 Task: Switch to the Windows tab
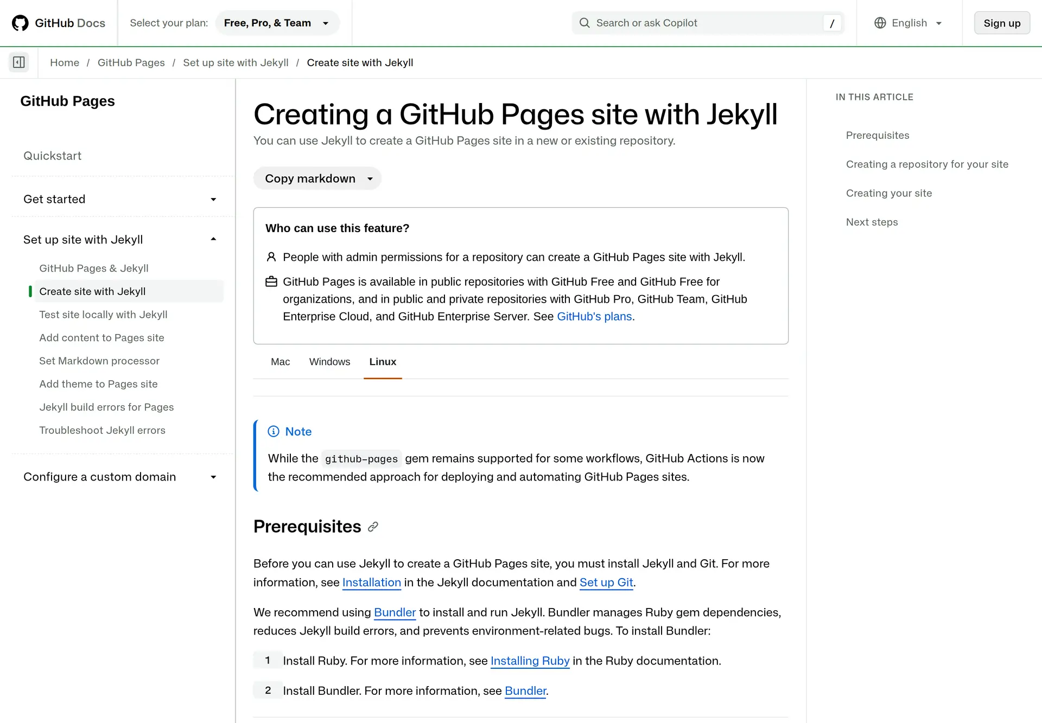point(329,362)
